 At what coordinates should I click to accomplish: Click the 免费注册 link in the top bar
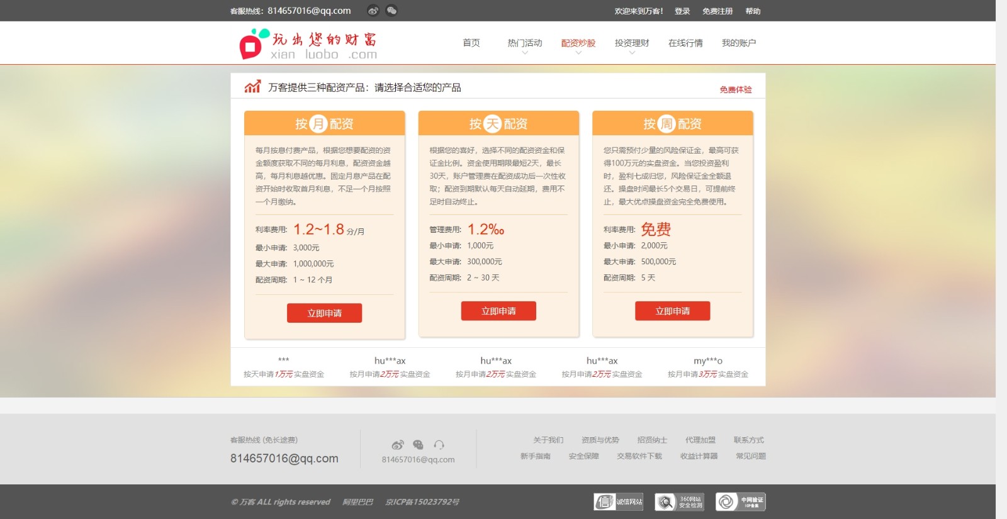[x=717, y=11]
